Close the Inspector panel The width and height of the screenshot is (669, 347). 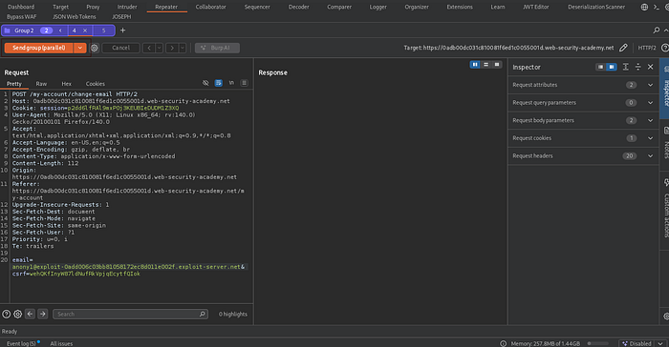[650, 67]
